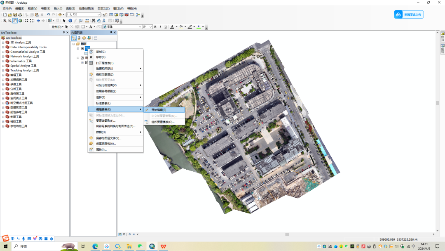
Task: Toggle underline text formatting
Action: point(166,27)
